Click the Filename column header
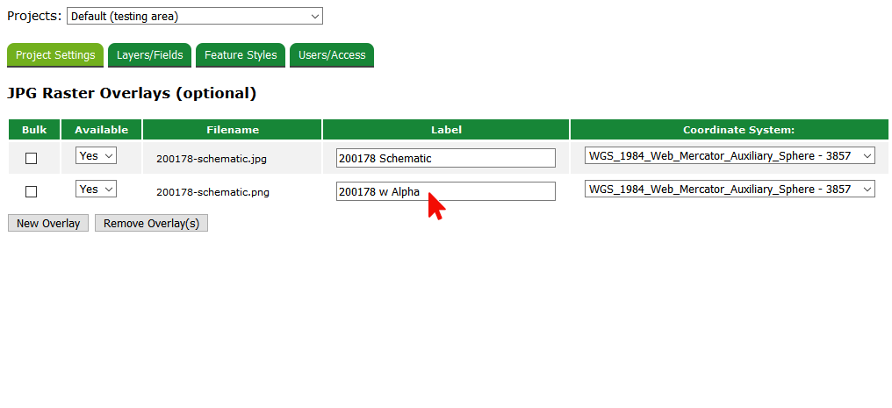892x408 pixels. tap(233, 130)
